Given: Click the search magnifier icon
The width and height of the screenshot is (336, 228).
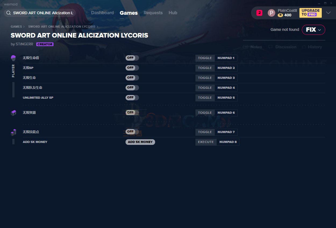Looking at the screenshot, I should click(x=8, y=13).
